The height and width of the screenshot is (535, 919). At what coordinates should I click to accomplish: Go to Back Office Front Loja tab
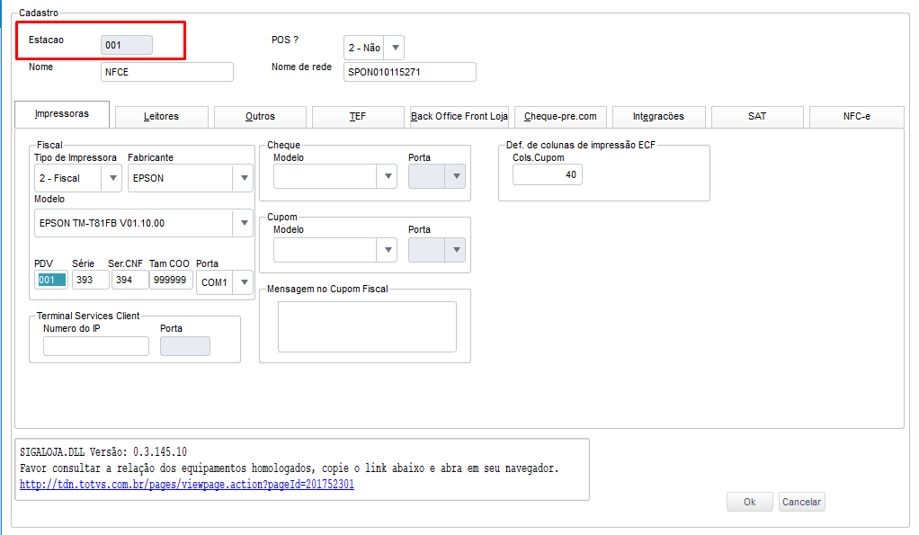(x=459, y=117)
